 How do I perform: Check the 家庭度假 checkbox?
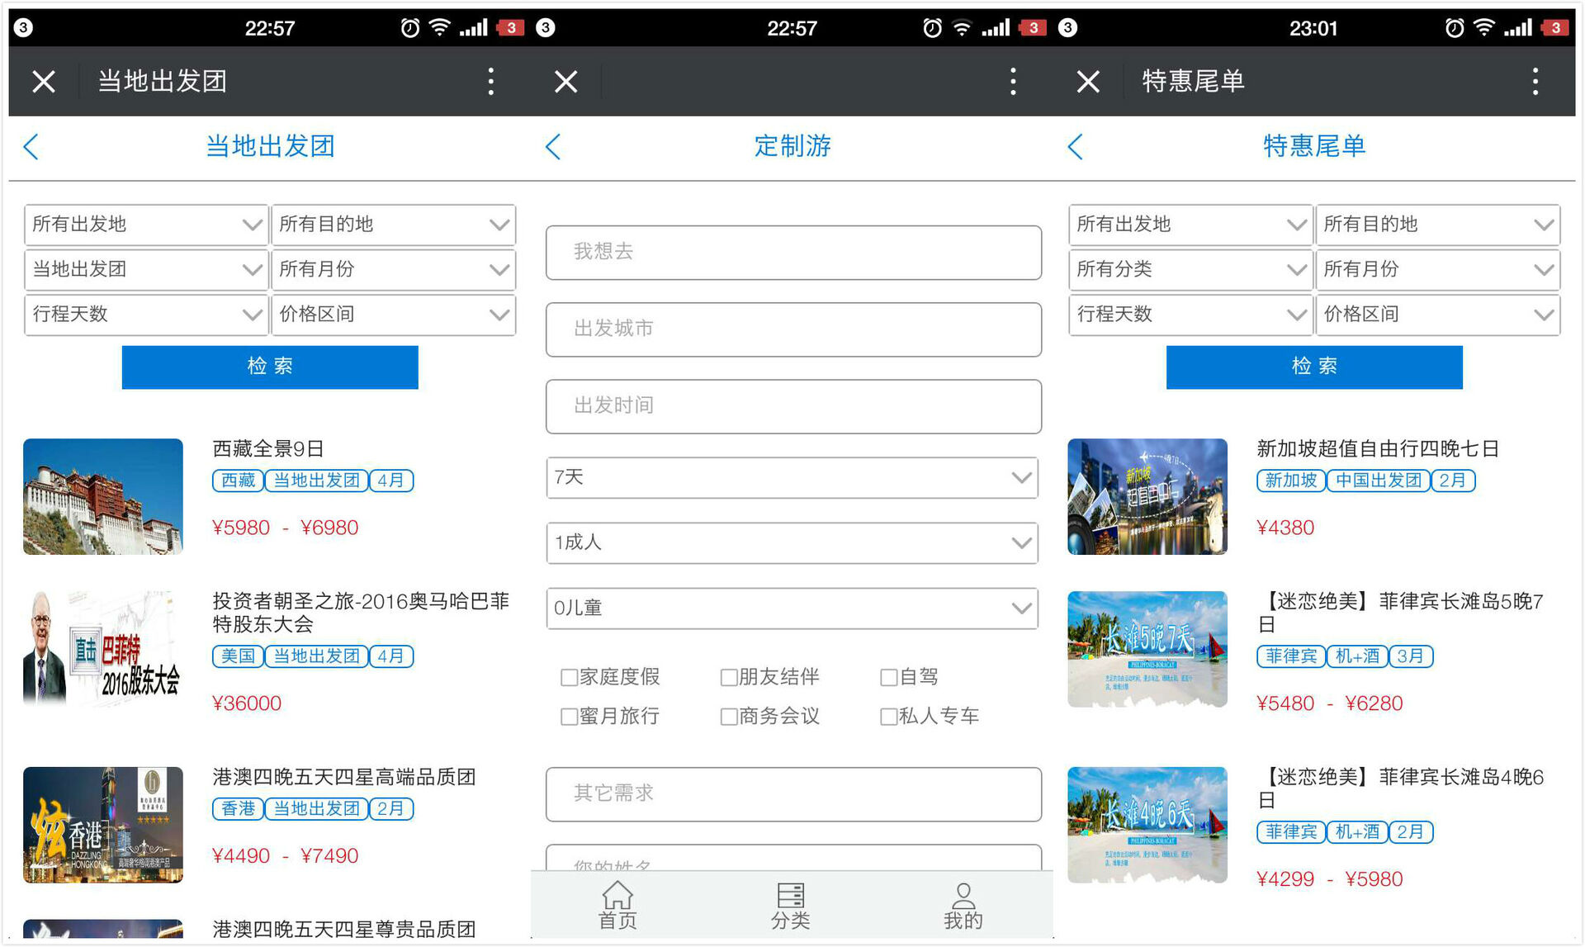pyautogui.click(x=569, y=678)
